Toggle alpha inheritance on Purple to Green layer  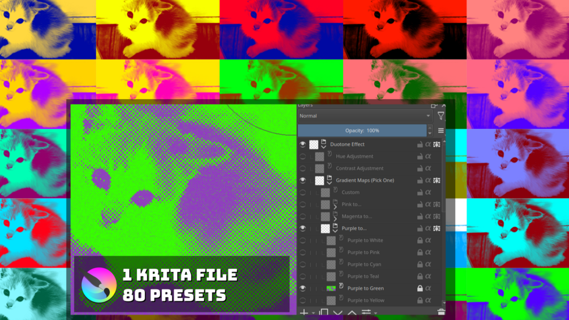428,288
